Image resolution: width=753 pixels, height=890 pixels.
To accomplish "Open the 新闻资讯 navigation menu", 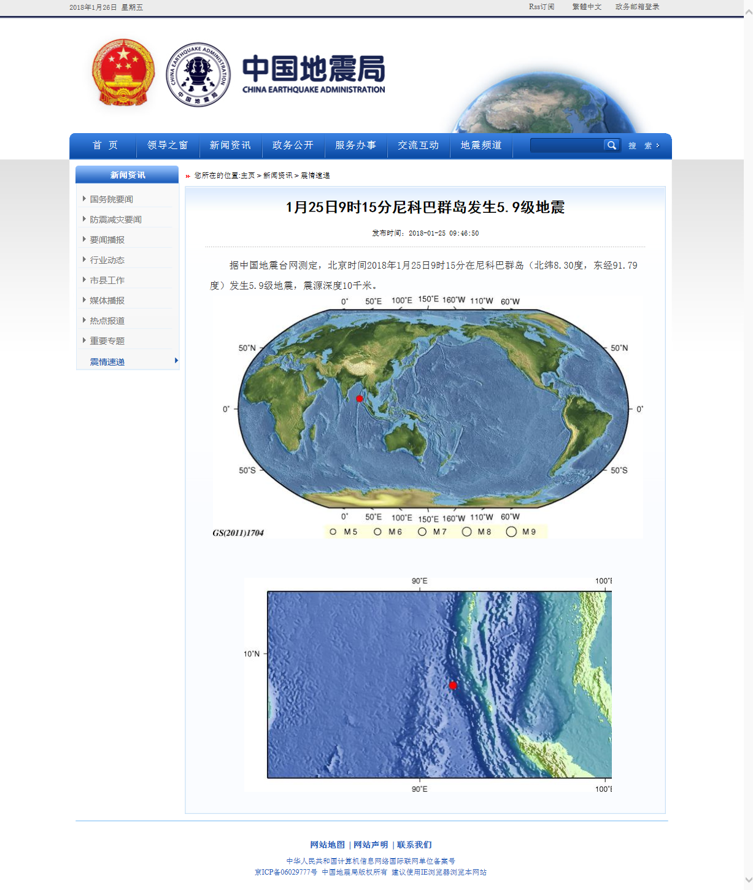I will [230, 145].
